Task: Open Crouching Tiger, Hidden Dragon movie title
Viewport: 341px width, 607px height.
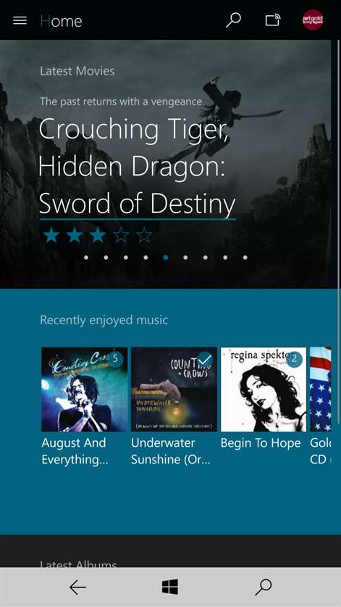Action: pos(138,166)
